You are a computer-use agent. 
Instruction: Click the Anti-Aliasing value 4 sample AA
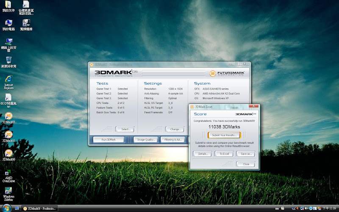[x=175, y=94]
